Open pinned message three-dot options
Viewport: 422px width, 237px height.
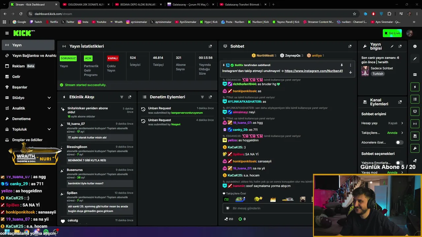350,65
